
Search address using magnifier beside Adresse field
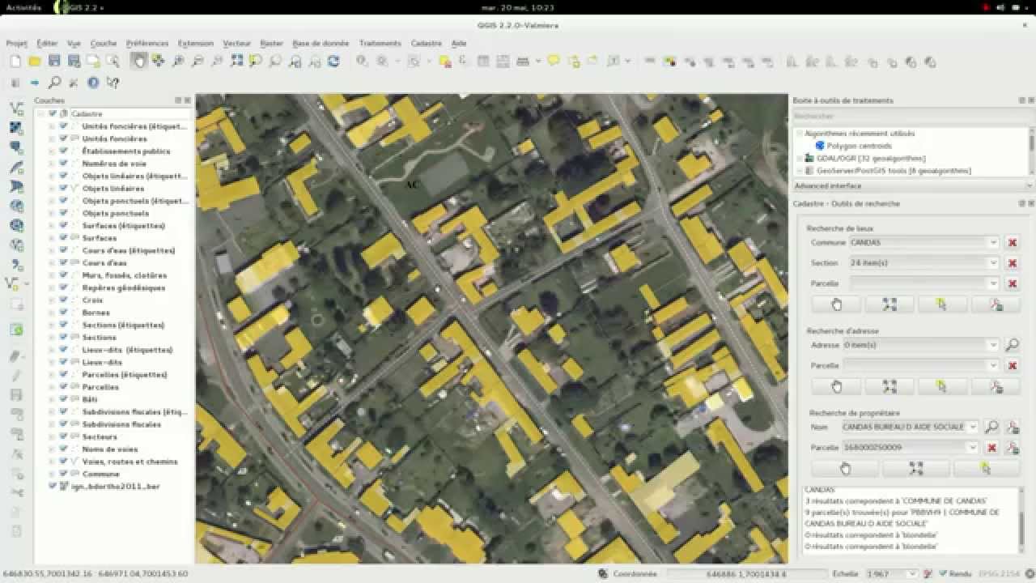(x=1012, y=345)
